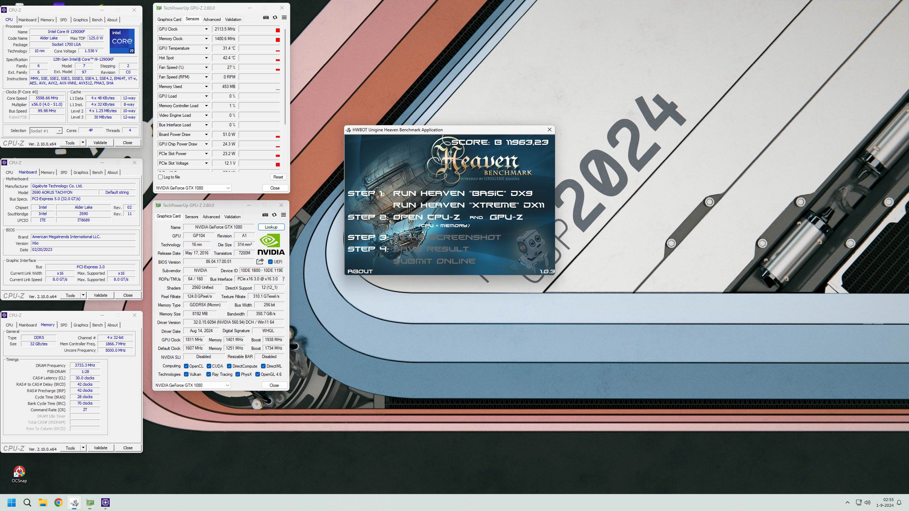Viewport: 909px width, 511px height.
Task: Click Submit Online in Heaven window
Action: [434, 261]
